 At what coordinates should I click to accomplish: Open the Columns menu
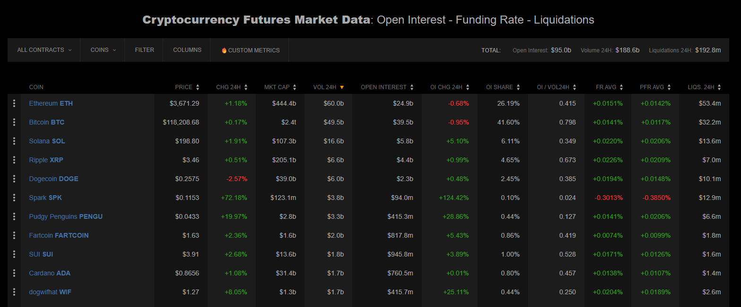click(x=187, y=50)
